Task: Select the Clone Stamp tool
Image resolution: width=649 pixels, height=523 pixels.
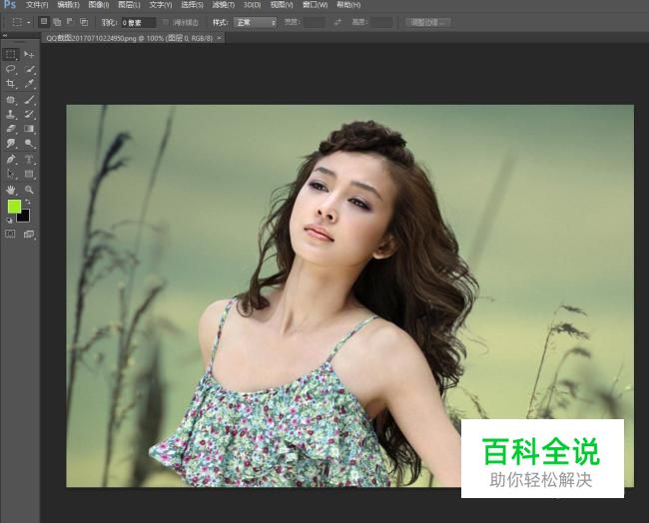Action: [x=10, y=114]
